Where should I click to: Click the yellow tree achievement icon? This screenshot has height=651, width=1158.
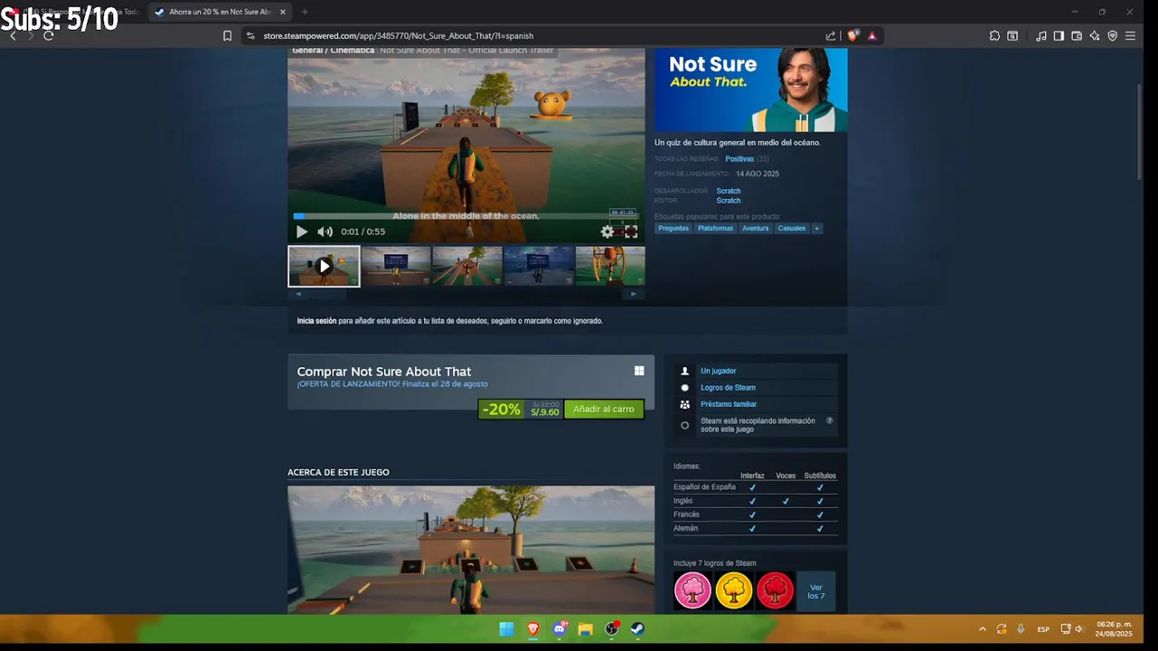(734, 590)
